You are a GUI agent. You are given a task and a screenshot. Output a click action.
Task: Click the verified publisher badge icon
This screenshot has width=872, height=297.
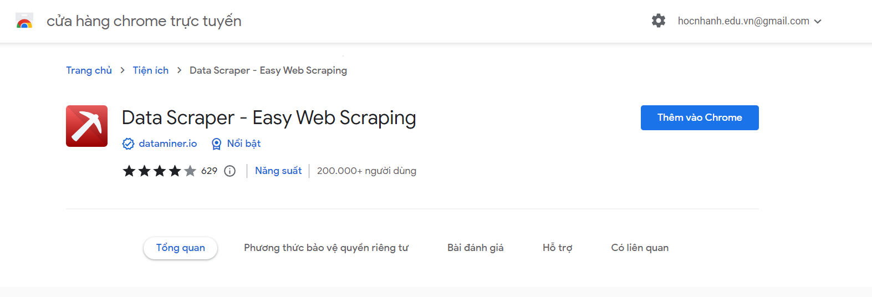pyautogui.click(x=128, y=144)
